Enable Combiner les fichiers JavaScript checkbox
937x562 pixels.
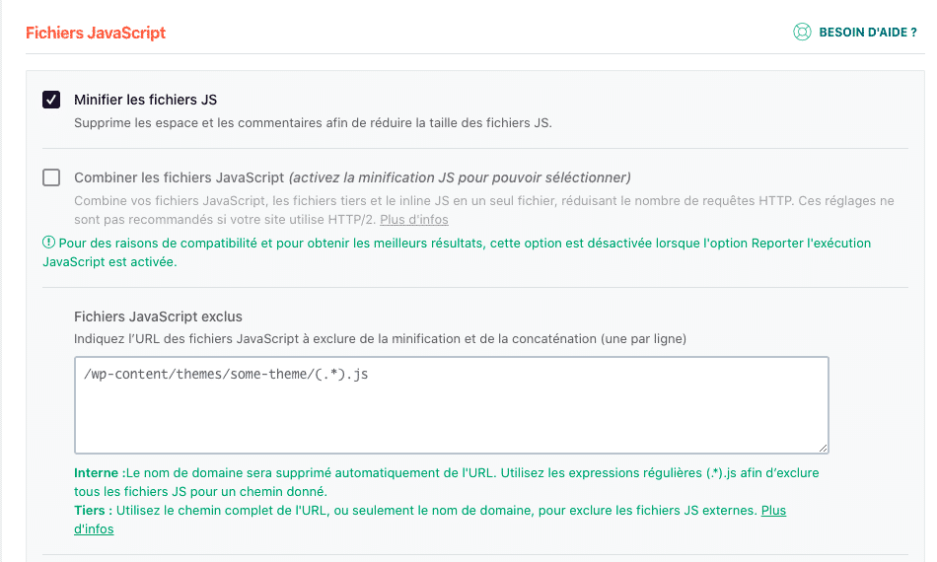coord(51,177)
